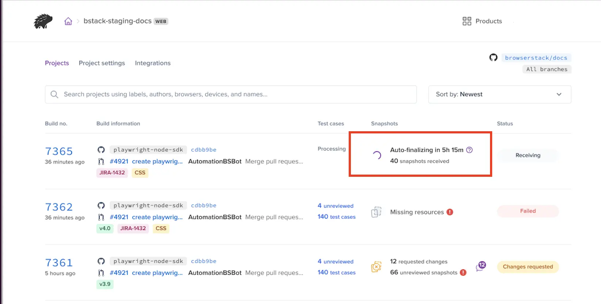Open the browserstack/docs repository link
Image resolution: width=601 pixels, height=304 pixels.
click(536, 58)
